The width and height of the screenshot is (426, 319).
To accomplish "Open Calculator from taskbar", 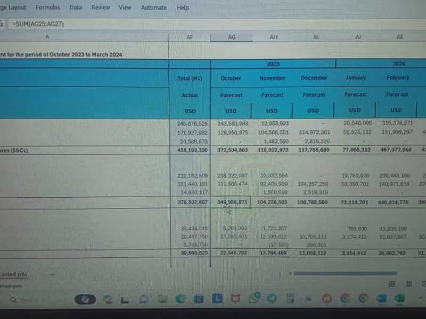I will click(290, 298).
